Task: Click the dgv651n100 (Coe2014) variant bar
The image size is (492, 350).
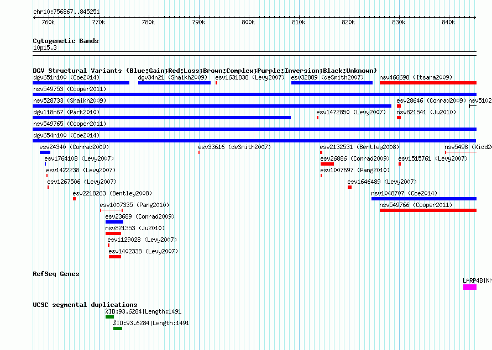Action: click(81, 83)
